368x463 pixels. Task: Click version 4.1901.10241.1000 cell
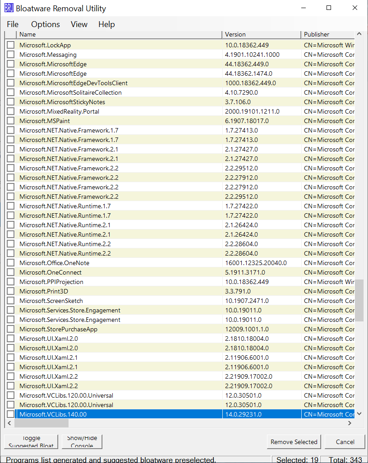252,55
